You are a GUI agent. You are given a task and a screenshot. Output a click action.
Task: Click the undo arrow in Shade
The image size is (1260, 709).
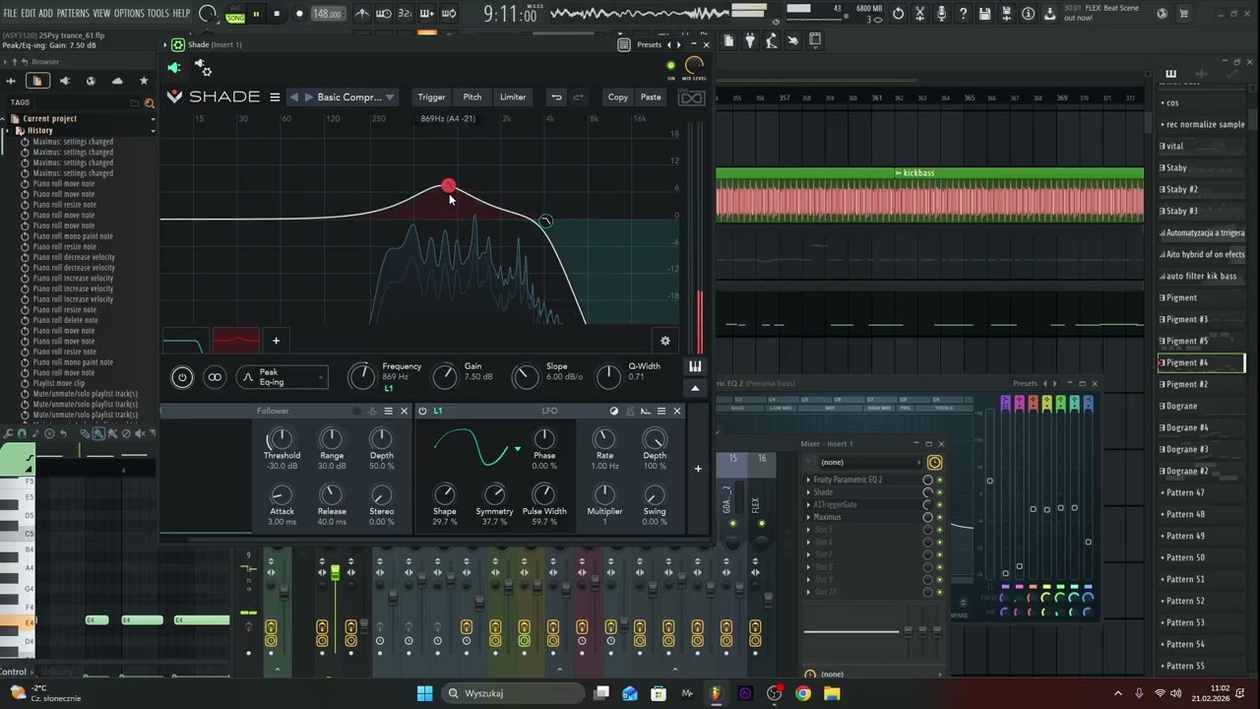point(556,97)
